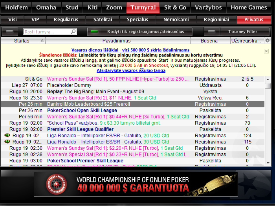The width and height of the screenshot is (275, 206).
Task: Click the magnifier icon in the search box
Action: [73, 31]
